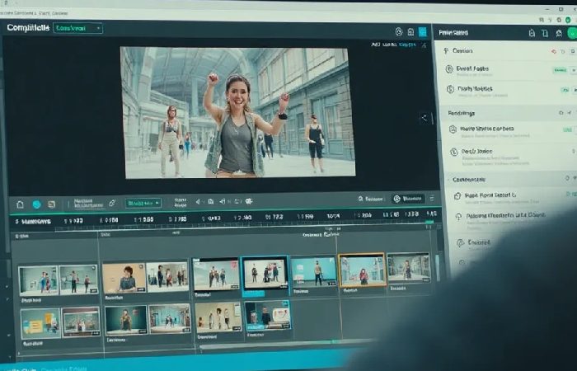This screenshot has height=371, width=577.
Task: Click the dark pill-shaped button at timeline toolbar end
Action: [408, 199]
